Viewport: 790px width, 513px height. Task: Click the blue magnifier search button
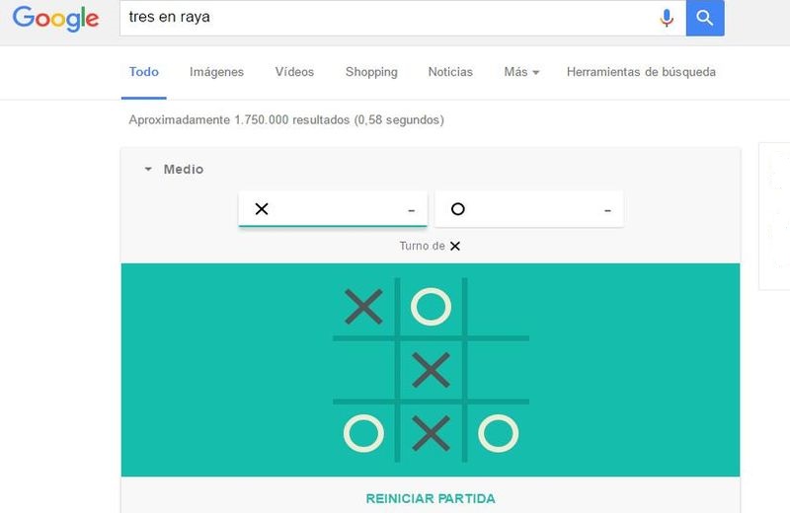pyautogui.click(x=705, y=18)
